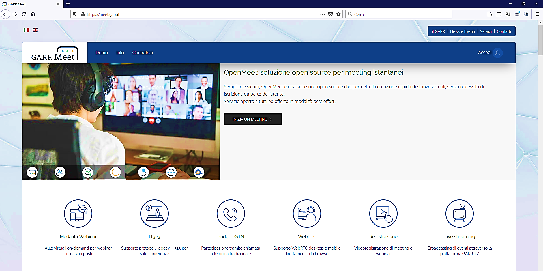
Task: Switch site language to English flag
Action: click(x=35, y=30)
